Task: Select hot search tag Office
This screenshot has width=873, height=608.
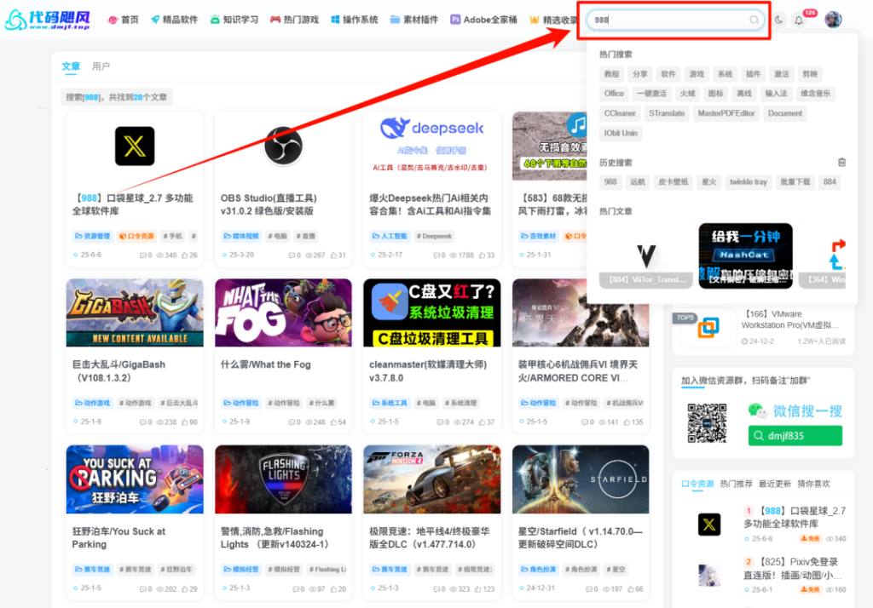Action: tap(614, 94)
